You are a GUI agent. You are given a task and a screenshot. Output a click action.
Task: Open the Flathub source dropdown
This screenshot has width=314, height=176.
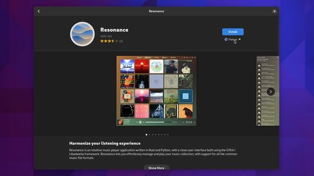point(233,39)
